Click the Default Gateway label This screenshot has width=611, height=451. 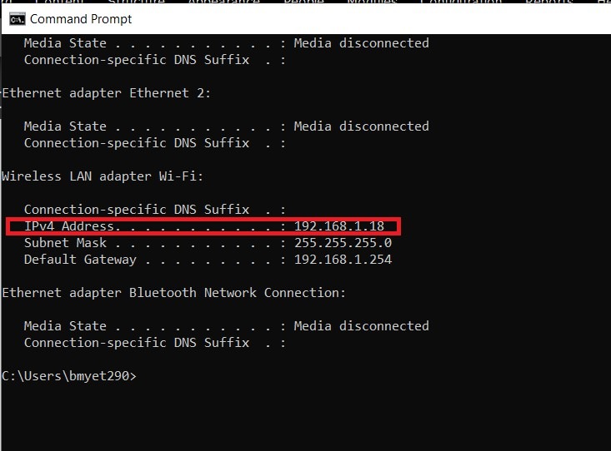[x=80, y=260]
